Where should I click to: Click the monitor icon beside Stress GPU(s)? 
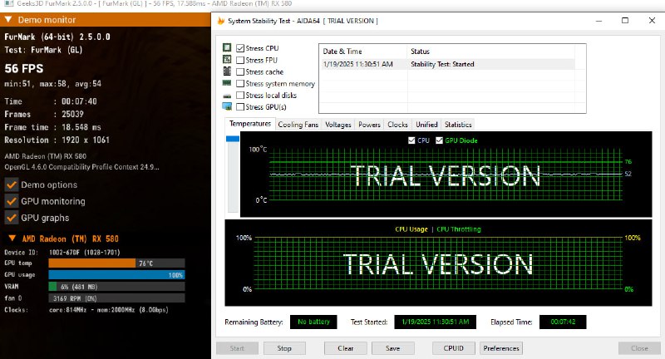(227, 106)
